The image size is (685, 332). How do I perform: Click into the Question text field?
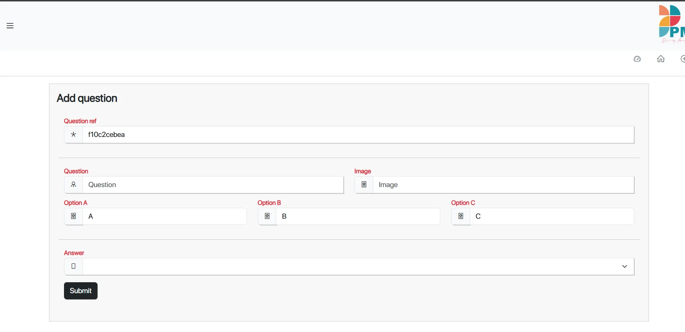click(213, 185)
